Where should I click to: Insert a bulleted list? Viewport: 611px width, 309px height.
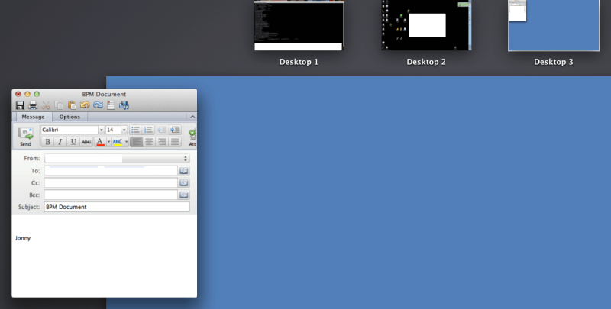(135, 130)
